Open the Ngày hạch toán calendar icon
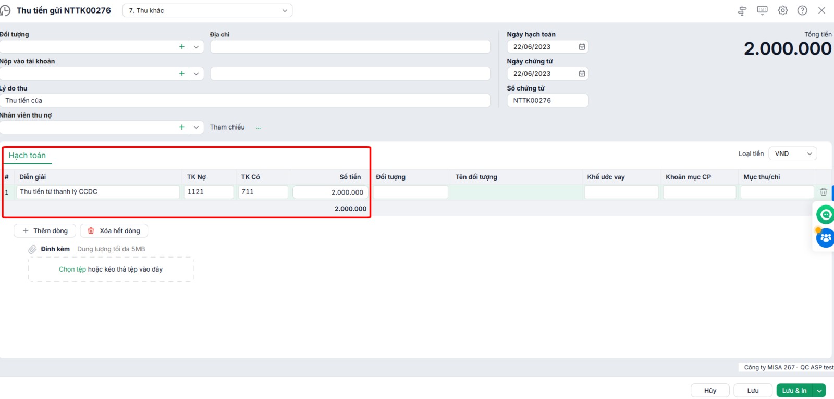834x399 pixels. 582,47
